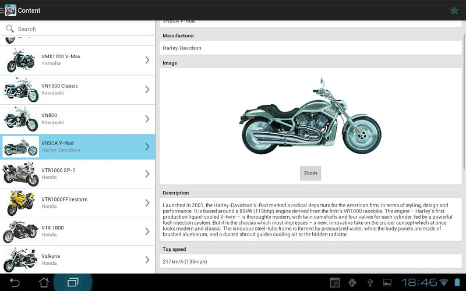Tap the description paragraph about V-Rod
Screen dimensions: 466x291
308,220
